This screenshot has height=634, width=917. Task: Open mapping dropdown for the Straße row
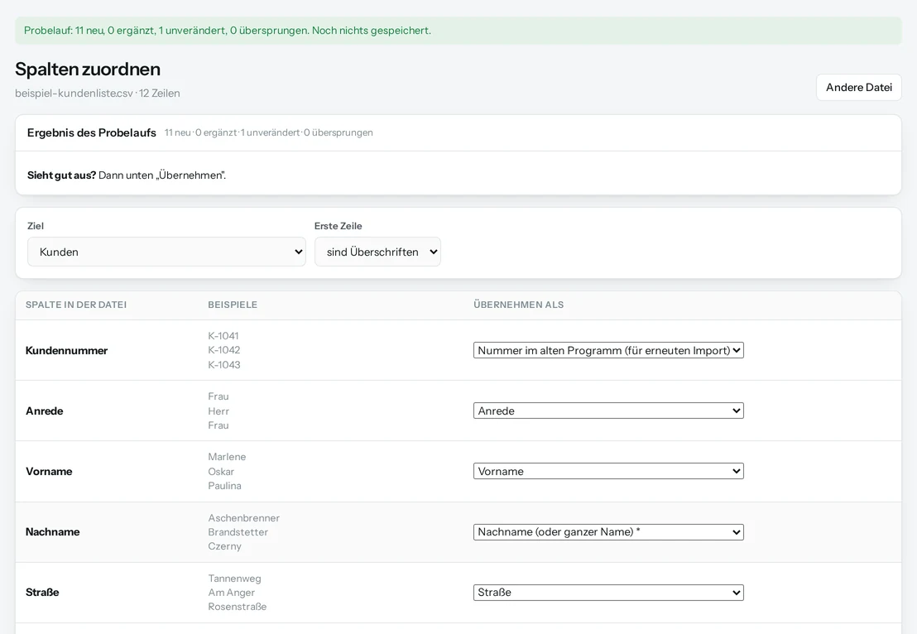(x=608, y=593)
